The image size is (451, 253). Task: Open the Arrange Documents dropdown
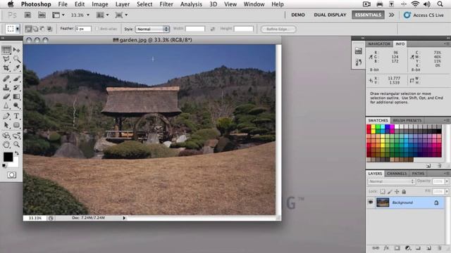103,15
